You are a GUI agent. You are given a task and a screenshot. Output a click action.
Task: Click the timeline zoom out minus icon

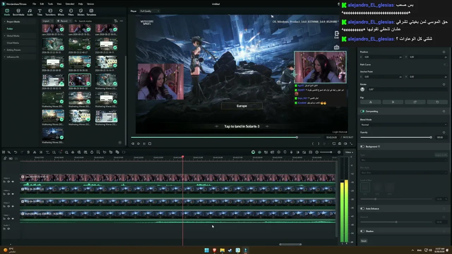pyautogui.click(x=317, y=152)
